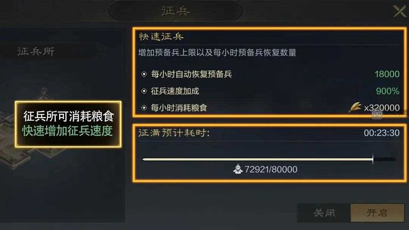
Task: Click the 900% speed bonus value
Action: (x=388, y=91)
